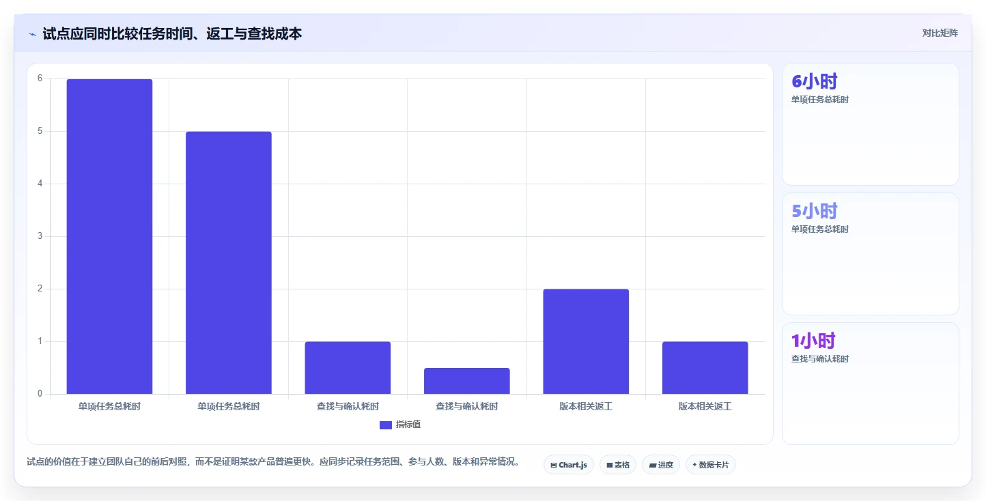
Task: Click 单项任务总耗时 caption under 6小时
Action: pos(820,100)
